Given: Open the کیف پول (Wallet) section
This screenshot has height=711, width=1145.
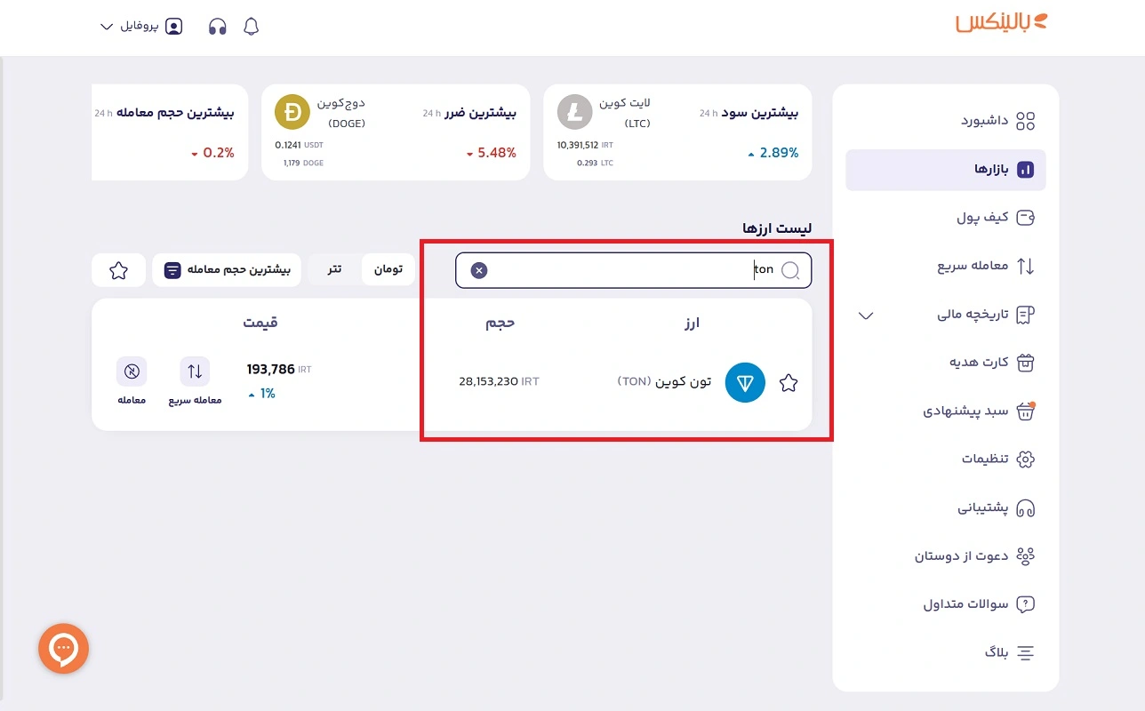Looking at the screenshot, I should (1024, 217).
